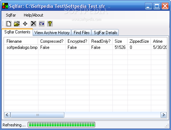Click the 5/30 date cell under Atime
Viewport: 171px width, 130px height.
coord(160,47)
